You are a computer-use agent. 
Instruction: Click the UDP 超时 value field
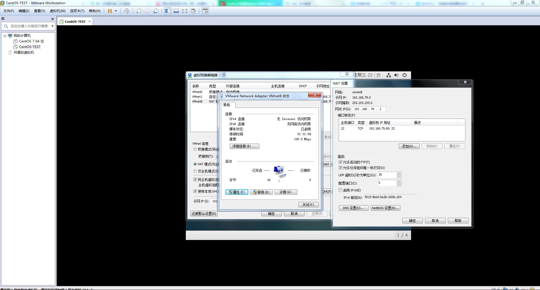(x=387, y=175)
